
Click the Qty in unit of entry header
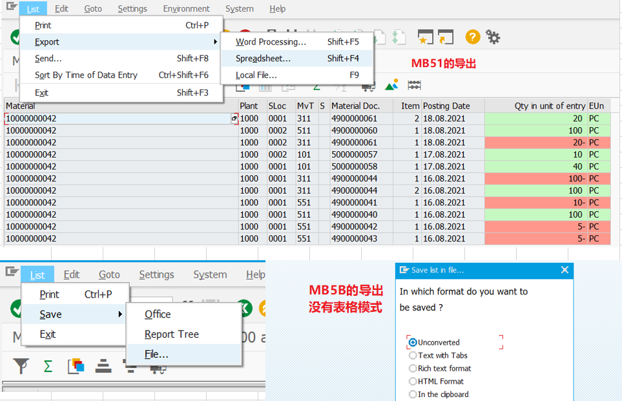(x=535, y=106)
